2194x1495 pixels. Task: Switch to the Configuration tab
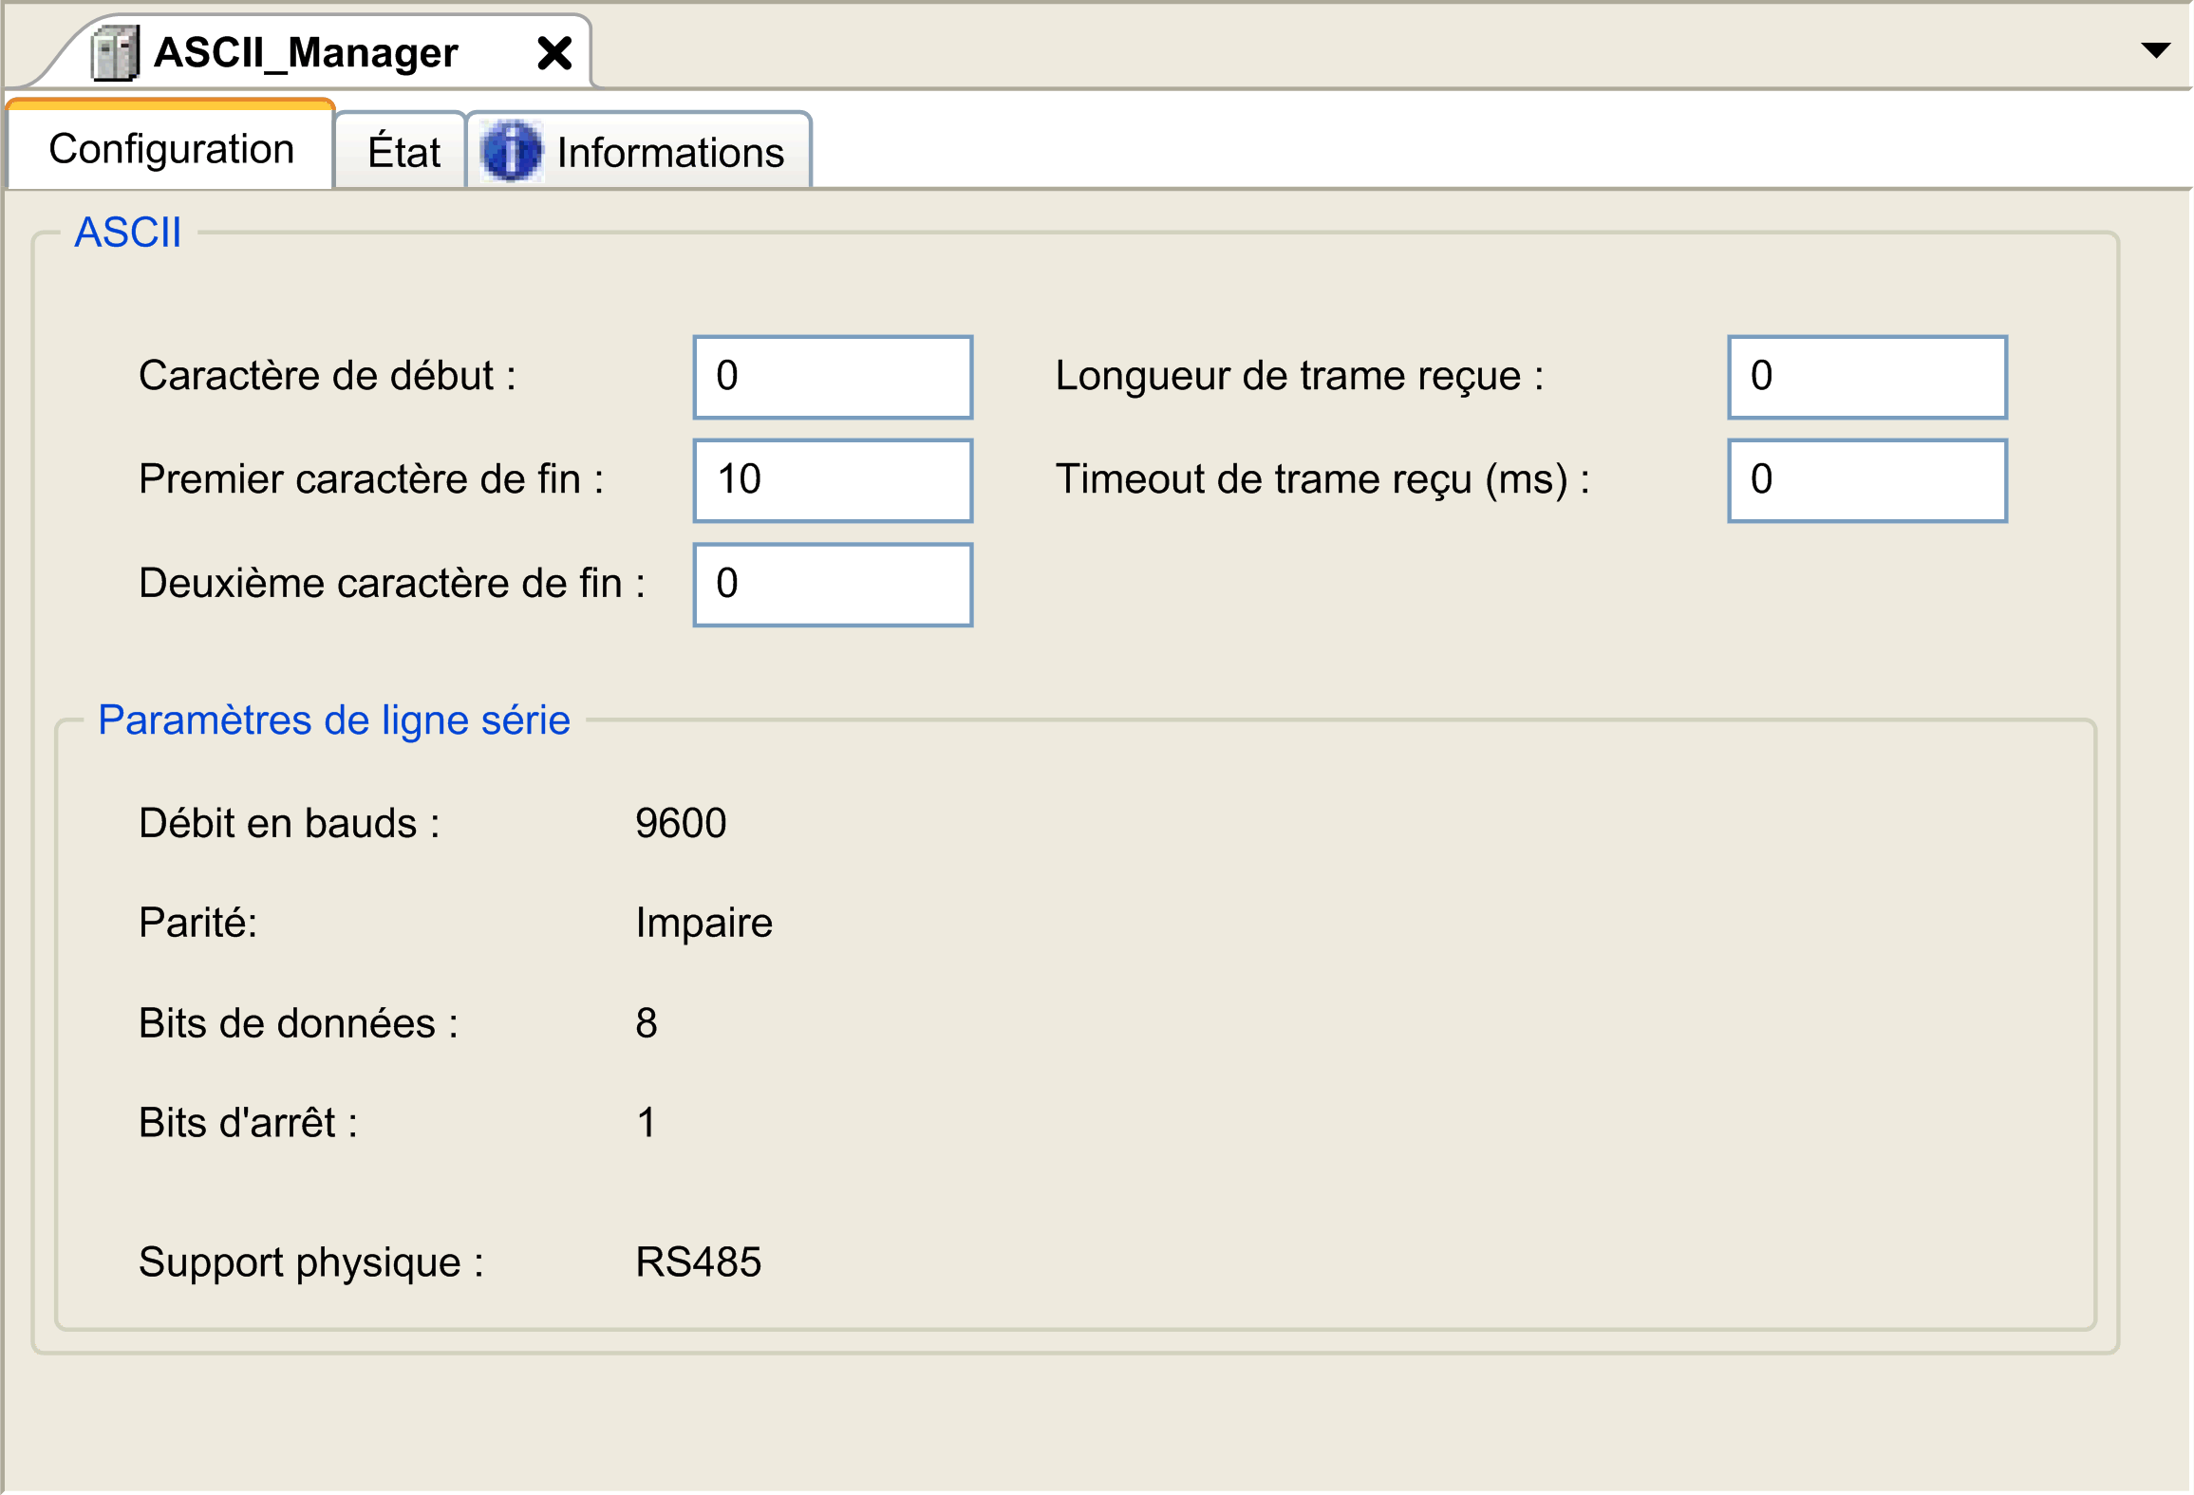171,148
